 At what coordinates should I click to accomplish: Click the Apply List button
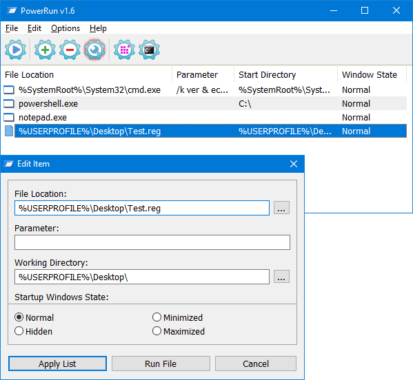coord(57,363)
